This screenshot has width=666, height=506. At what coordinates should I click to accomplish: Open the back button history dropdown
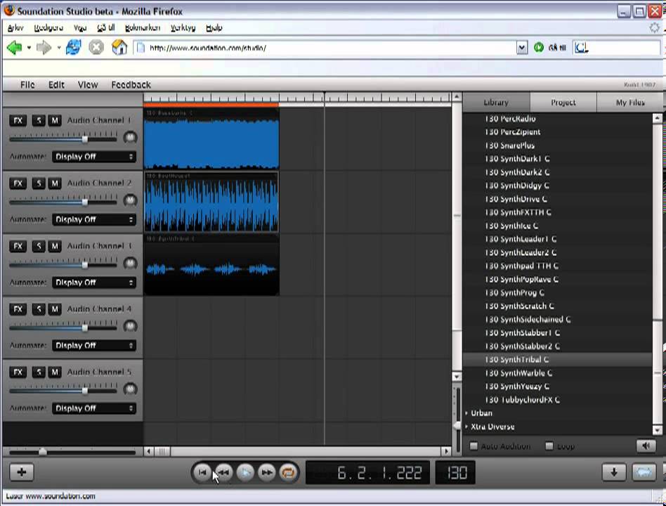point(29,48)
